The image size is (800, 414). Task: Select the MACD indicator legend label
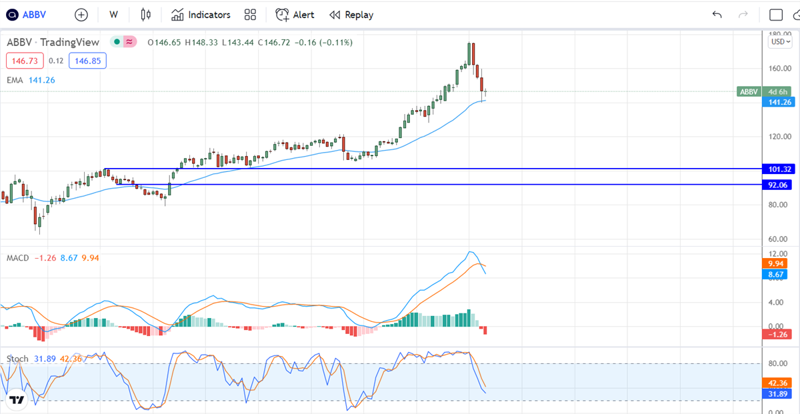click(18, 257)
